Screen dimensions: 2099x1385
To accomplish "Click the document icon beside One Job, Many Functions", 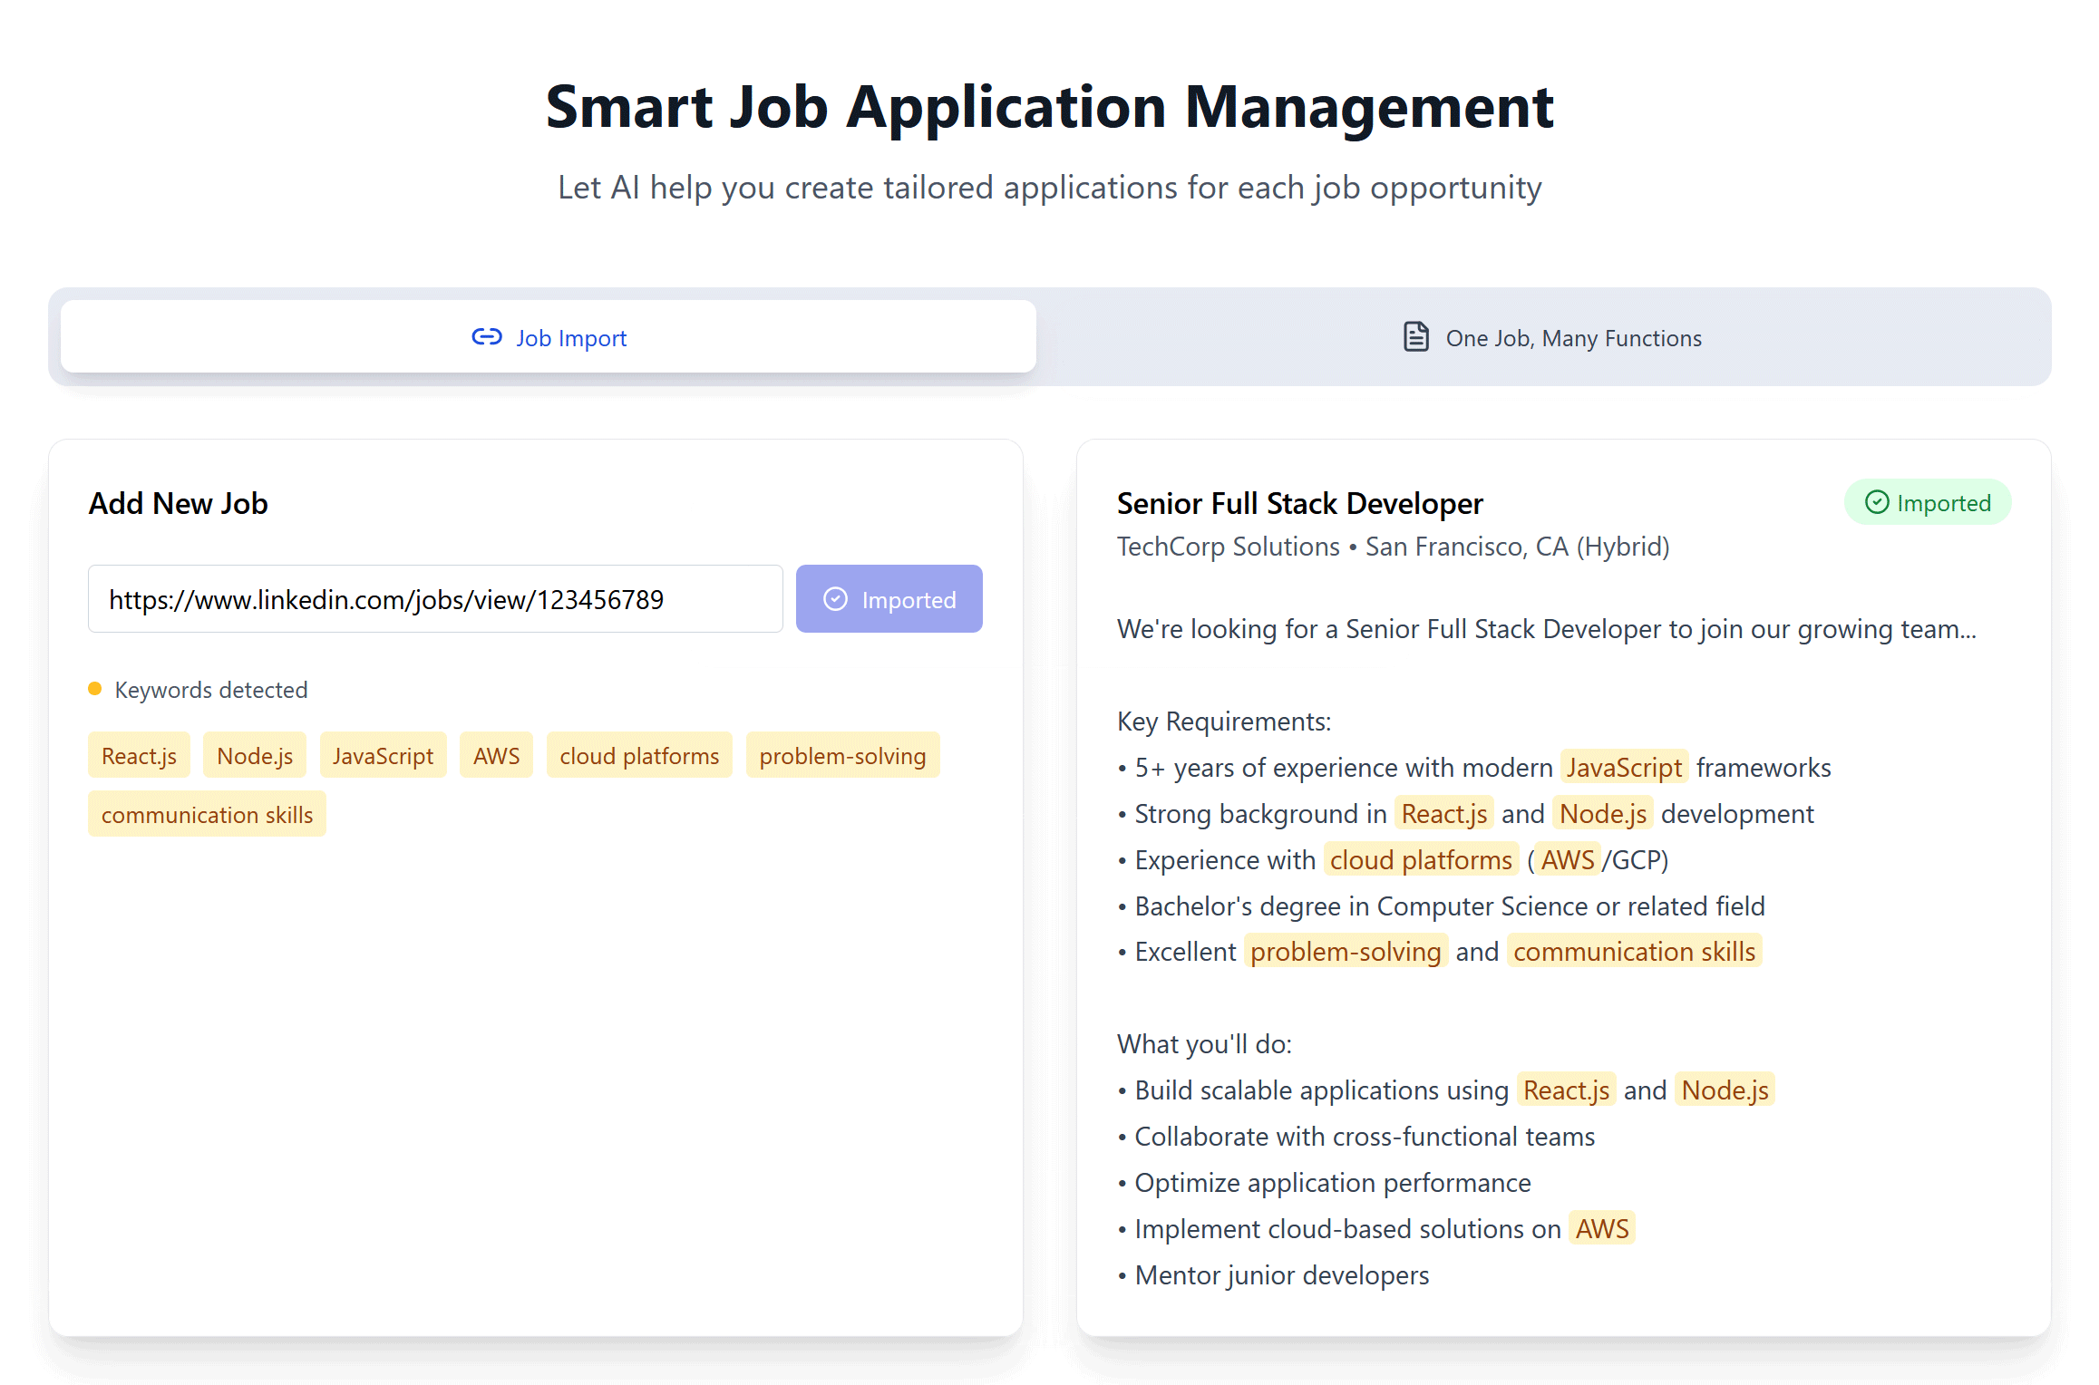I will coord(1415,337).
